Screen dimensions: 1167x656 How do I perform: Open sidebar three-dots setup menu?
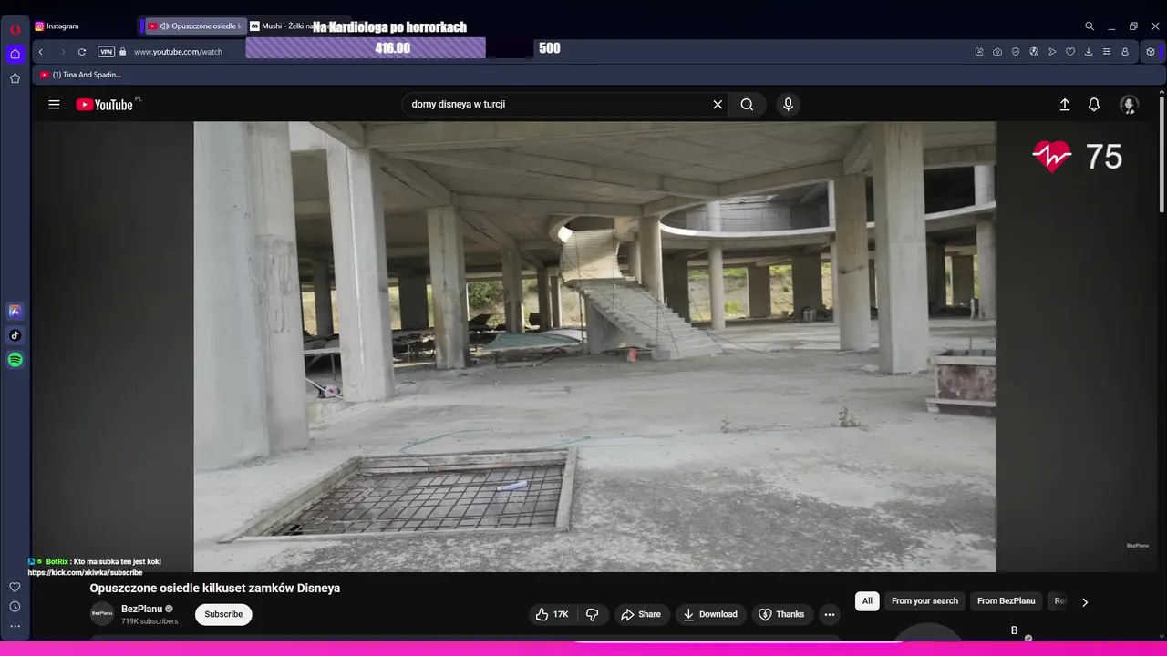(x=15, y=626)
